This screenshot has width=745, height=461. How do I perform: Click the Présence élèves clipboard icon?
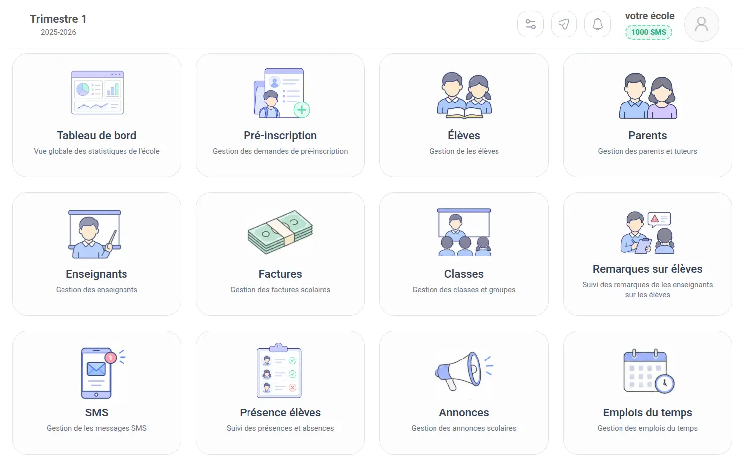(279, 370)
